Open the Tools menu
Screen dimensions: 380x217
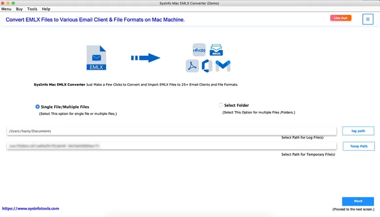click(32, 9)
